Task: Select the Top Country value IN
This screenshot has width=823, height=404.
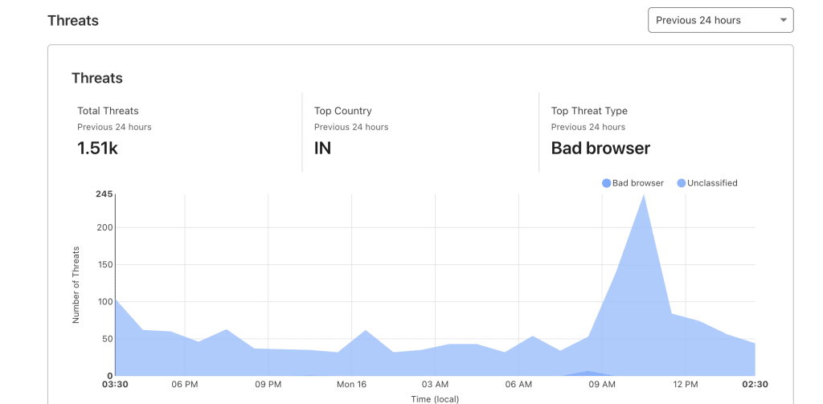Action: pyautogui.click(x=322, y=149)
